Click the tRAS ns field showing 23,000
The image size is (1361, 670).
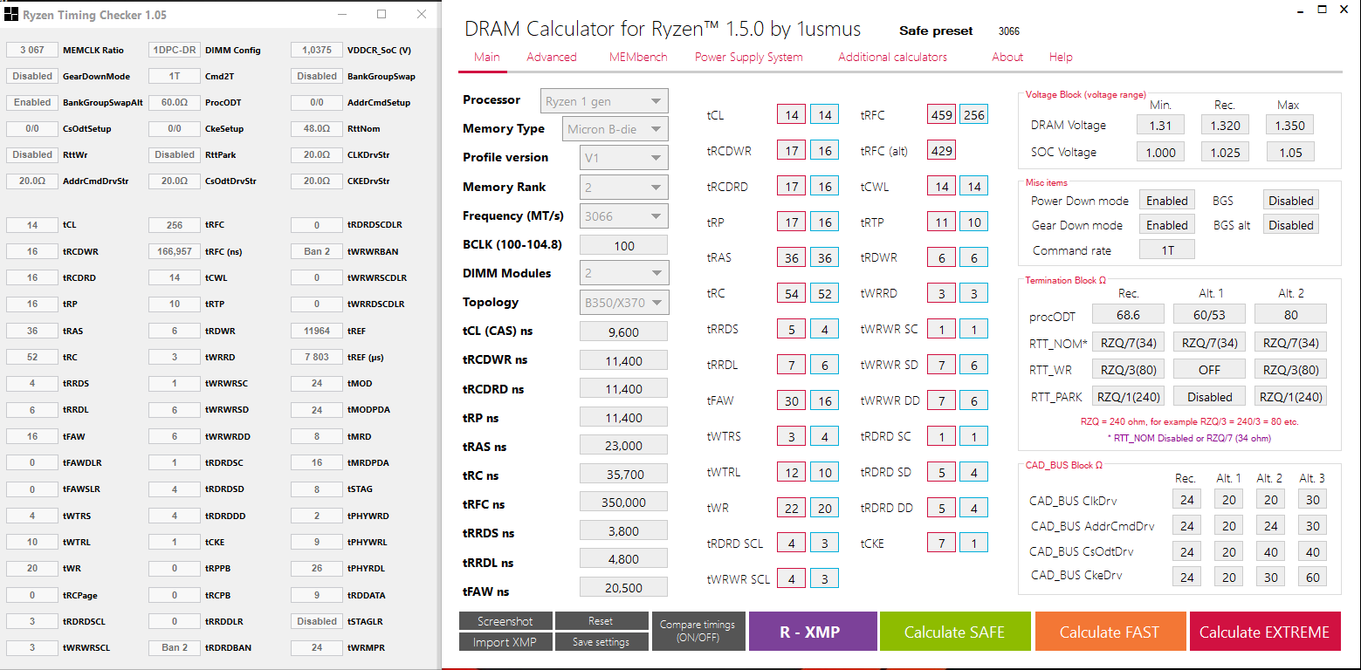tap(623, 445)
